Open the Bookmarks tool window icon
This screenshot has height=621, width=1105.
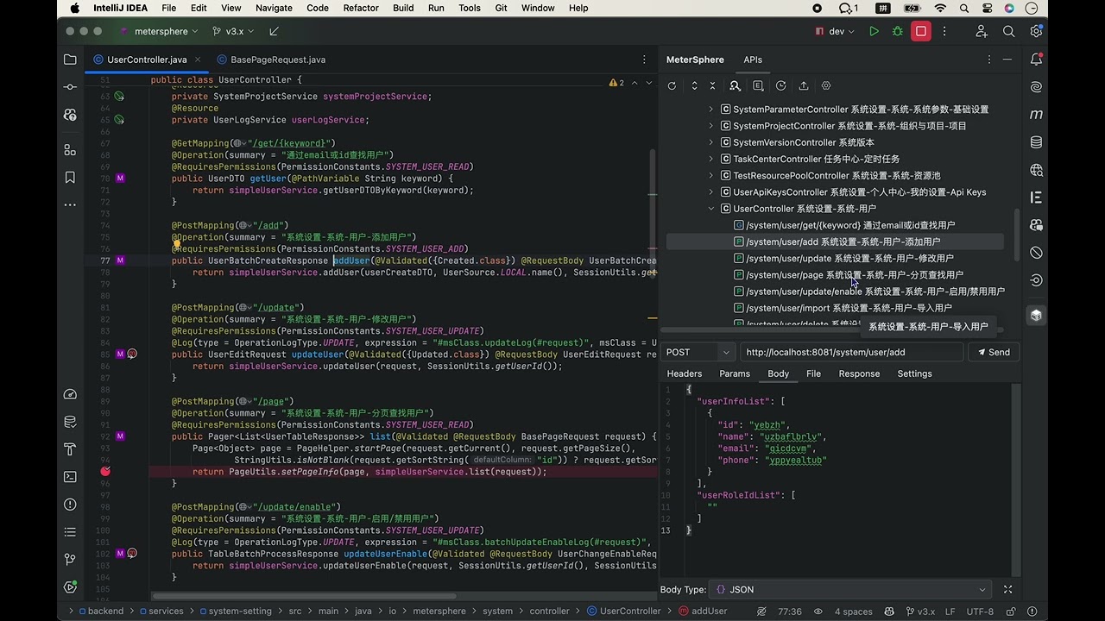(70, 178)
